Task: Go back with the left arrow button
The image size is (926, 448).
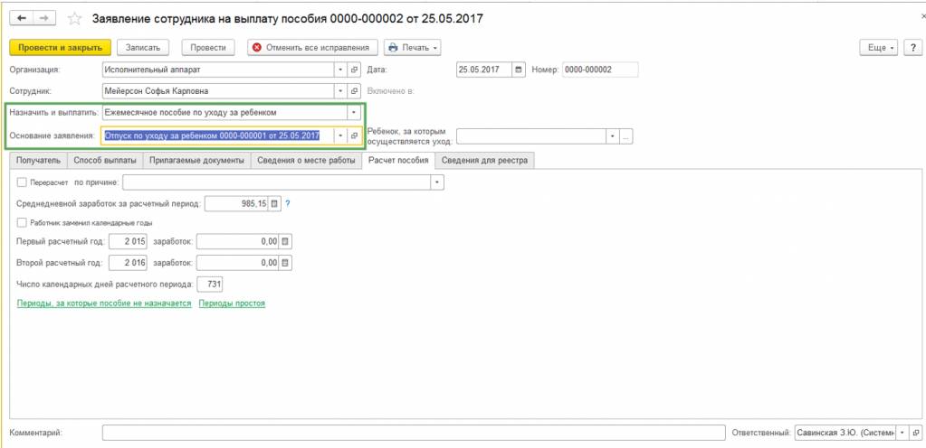Action: click(x=23, y=18)
